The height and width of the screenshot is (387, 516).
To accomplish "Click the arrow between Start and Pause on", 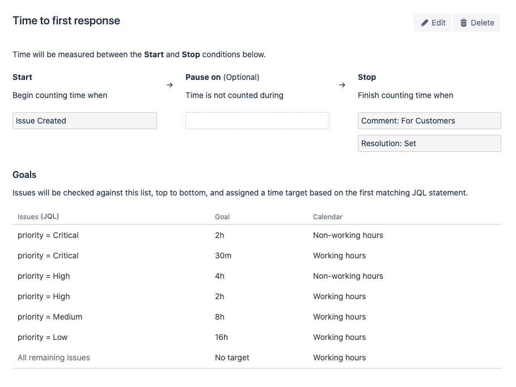I will tap(170, 85).
